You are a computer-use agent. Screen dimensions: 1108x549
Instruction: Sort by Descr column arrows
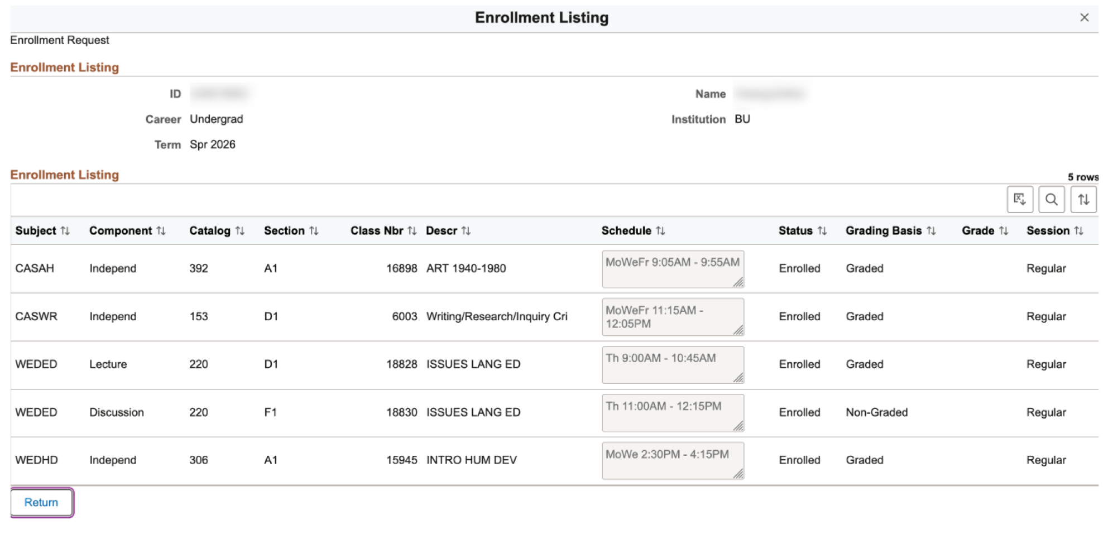(x=466, y=231)
